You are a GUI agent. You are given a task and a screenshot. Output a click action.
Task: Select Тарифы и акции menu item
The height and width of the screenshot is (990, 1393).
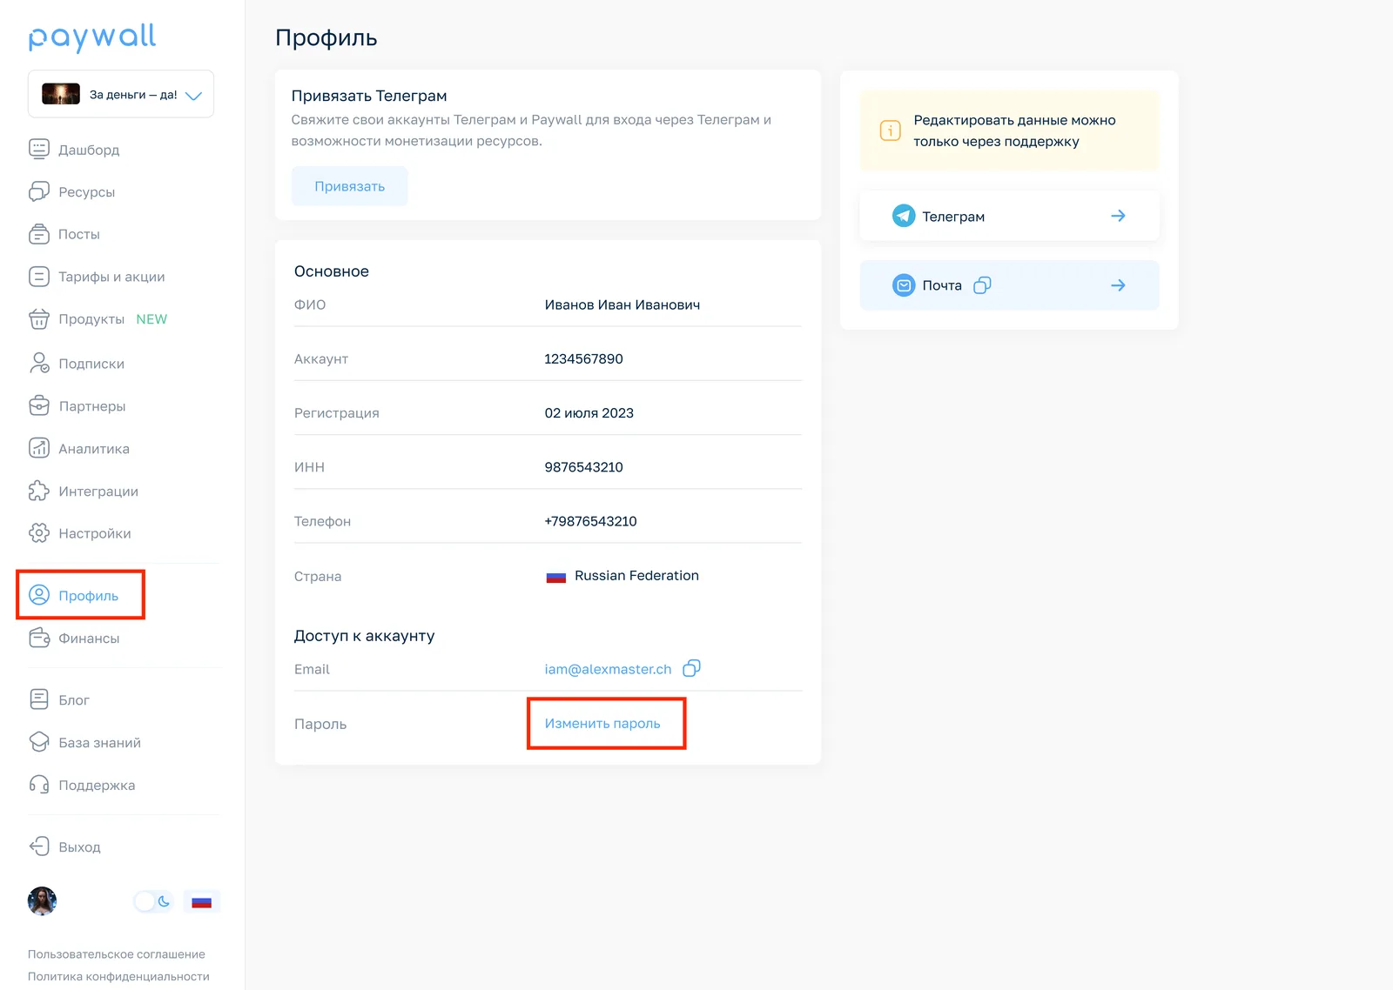coord(98,277)
